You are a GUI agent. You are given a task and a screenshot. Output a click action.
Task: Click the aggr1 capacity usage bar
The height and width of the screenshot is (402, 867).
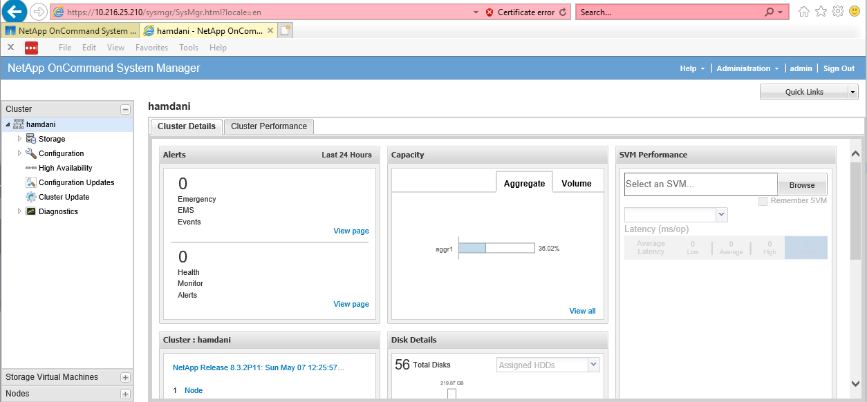(x=496, y=248)
